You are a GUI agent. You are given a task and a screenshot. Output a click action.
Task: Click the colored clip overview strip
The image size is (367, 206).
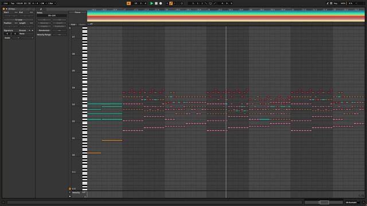point(225,17)
